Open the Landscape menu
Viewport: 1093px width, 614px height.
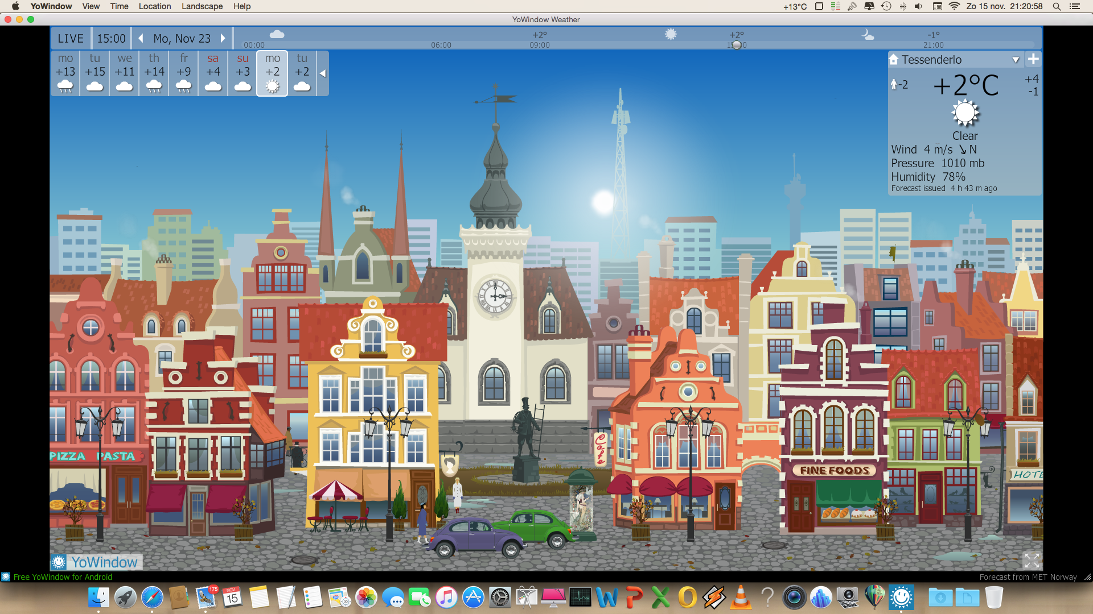coord(202,6)
